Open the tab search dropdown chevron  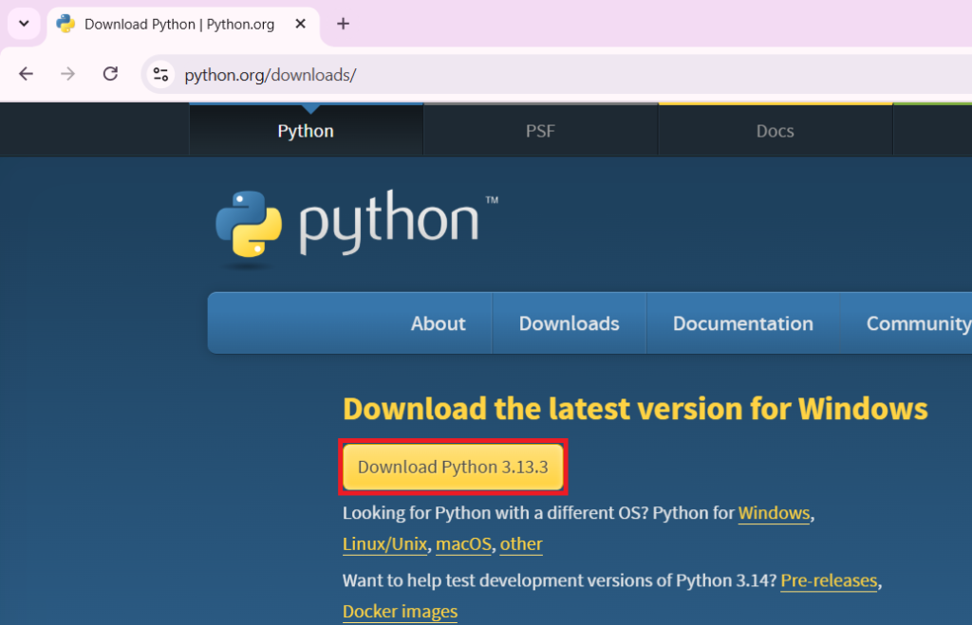24,24
